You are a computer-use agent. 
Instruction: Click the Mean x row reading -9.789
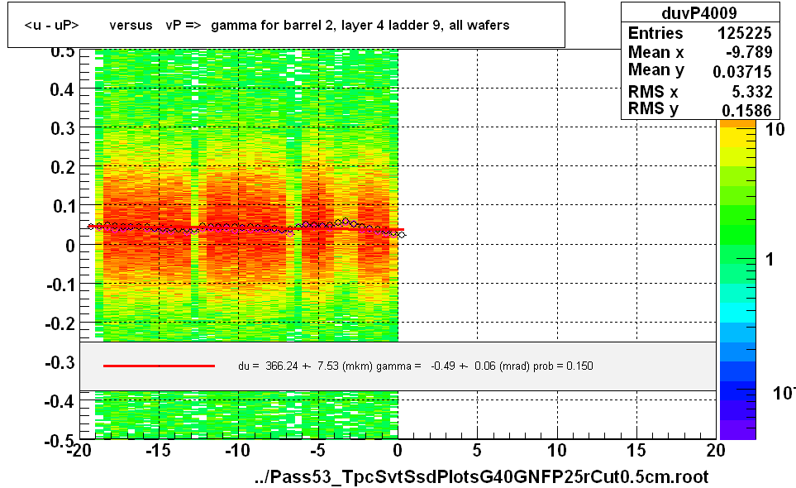tap(699, 52)
